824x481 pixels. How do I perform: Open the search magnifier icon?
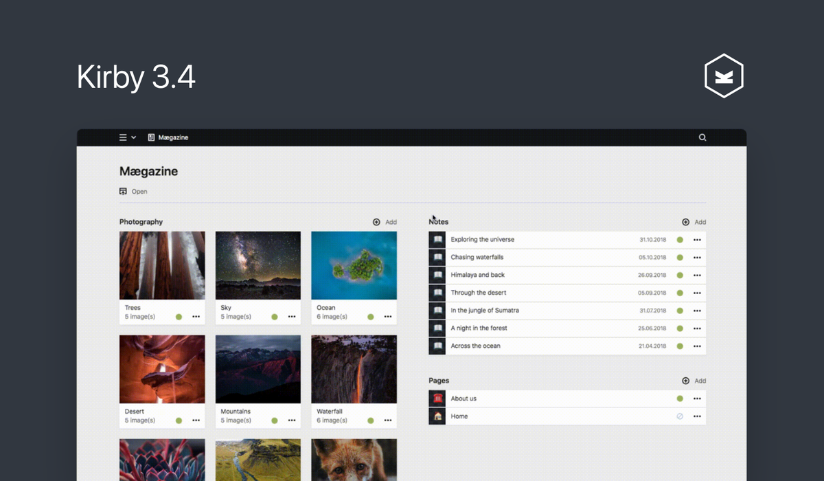click(x=702, y=137)
